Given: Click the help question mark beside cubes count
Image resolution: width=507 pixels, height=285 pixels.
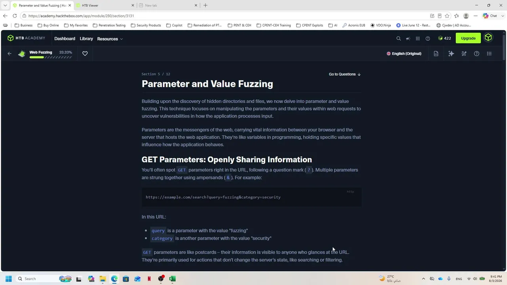Looking at the screenshot, I should pos(427,38).
